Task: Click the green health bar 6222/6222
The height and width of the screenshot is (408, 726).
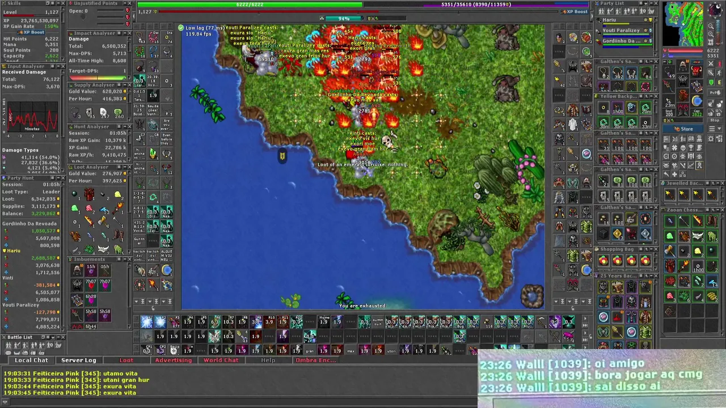Action: 250,5
